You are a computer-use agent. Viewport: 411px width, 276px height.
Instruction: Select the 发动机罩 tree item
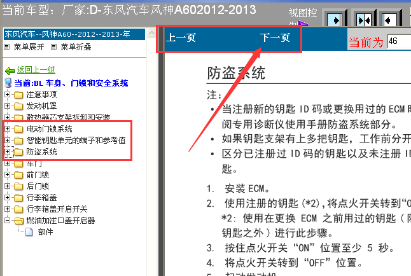tap(42, 106)
